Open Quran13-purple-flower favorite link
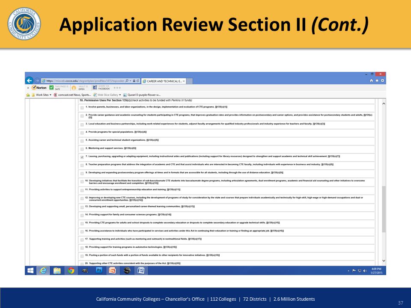Image resolution: width=411 pixels, height=308 pixels. click(142, 95)
